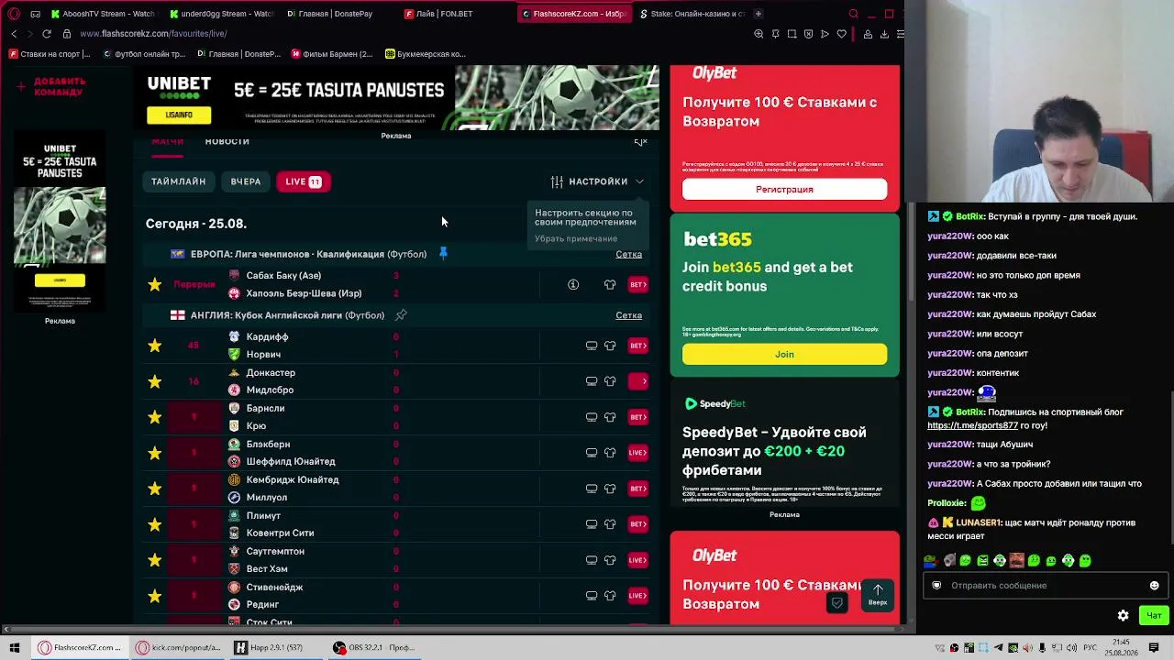Open BET odds for Кардифф vs Норвич
The width and height of the screenshot is (1174, 660).
(637, 346)
